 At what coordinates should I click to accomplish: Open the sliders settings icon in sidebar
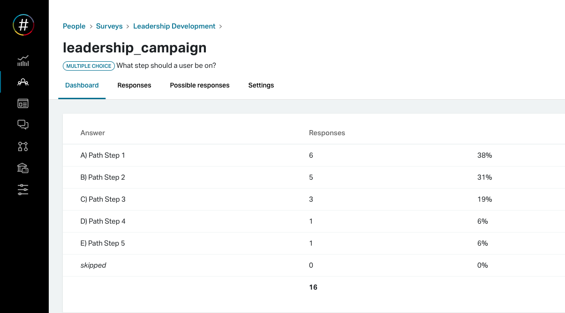[x=23, y=189]
